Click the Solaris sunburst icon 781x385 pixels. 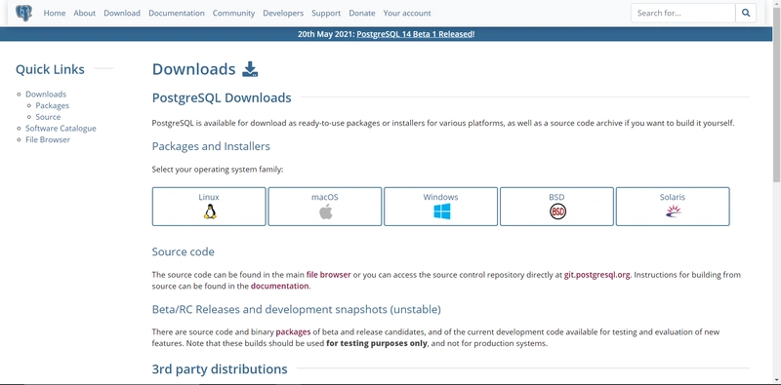(674, 211)
